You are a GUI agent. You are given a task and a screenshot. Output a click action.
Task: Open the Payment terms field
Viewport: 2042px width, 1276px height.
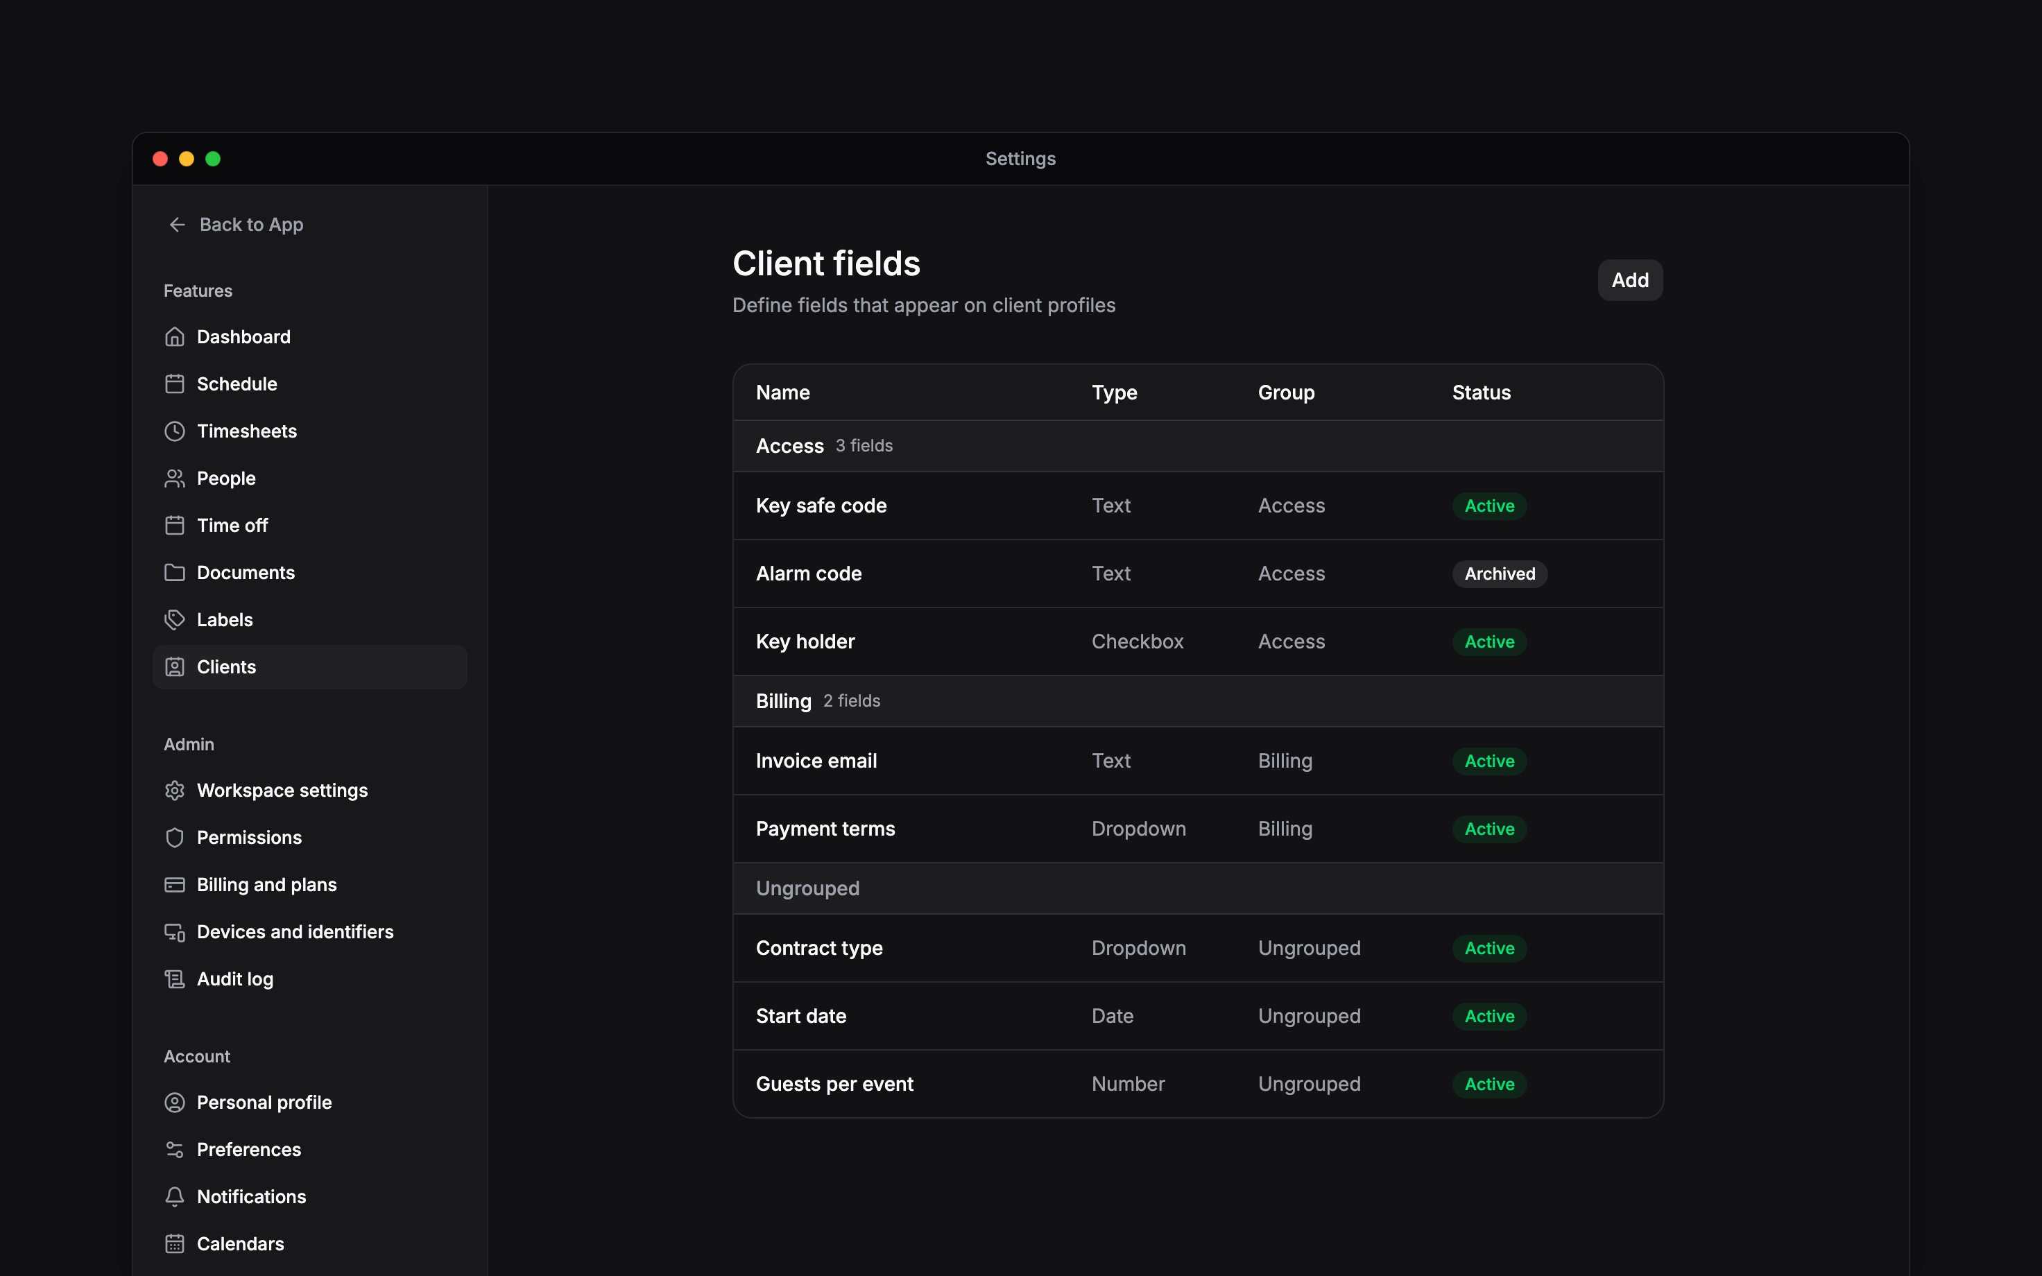[x=1197, y=829]
